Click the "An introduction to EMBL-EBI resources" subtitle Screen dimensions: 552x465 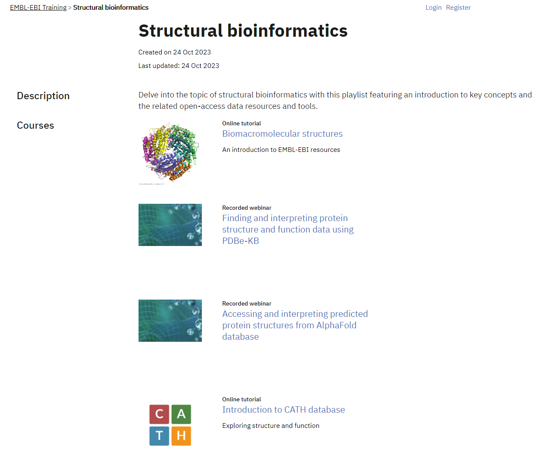[x=281, y=150]
